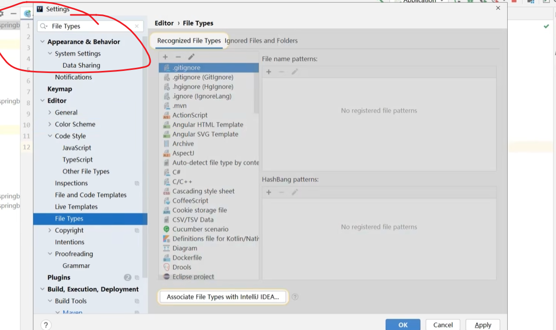This screenshot has height=330, width=556.
Task: Select Cascading style sheet file type
Action: [209, 191]
